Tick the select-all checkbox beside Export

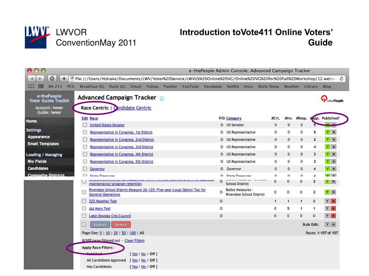tap(84, 225)
